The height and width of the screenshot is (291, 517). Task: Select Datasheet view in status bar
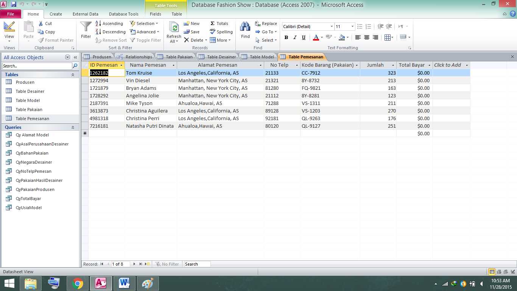click(x=492, y=272)
